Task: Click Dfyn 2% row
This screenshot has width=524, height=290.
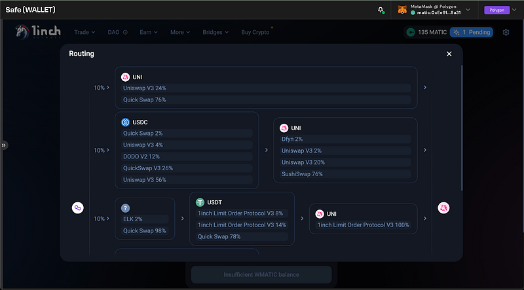Action: pyautogui.click(x=345, y=139)
